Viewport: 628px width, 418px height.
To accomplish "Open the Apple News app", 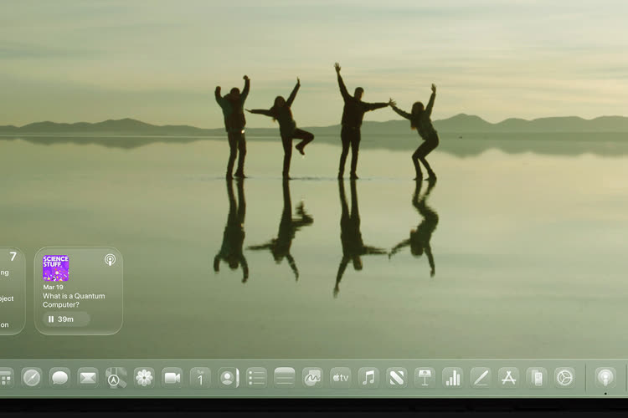I will tap(397, 378).
